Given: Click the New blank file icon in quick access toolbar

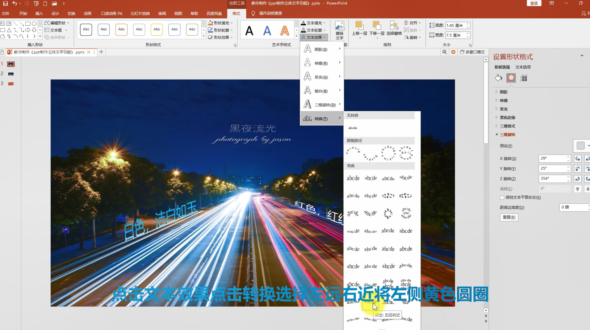Looking at the screenshot, I should tap(45, 3).
